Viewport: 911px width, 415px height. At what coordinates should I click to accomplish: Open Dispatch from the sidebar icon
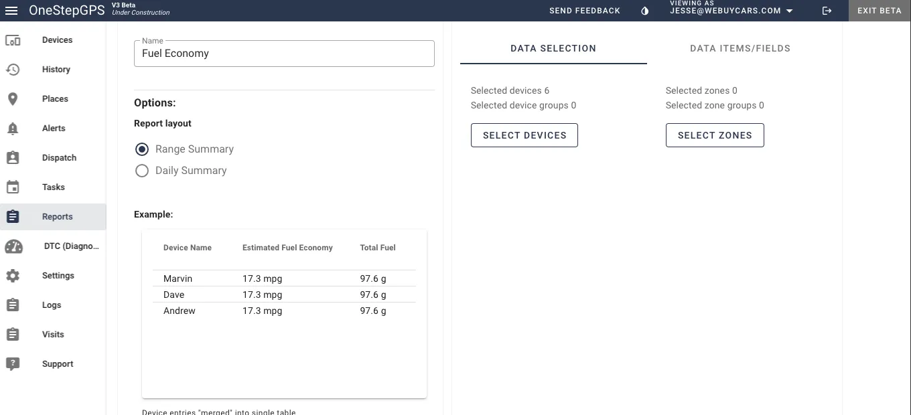pyautogui.click(x=13, y=157)
